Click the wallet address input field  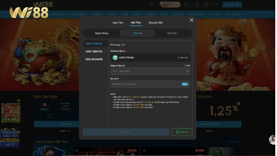pos(145,84)
